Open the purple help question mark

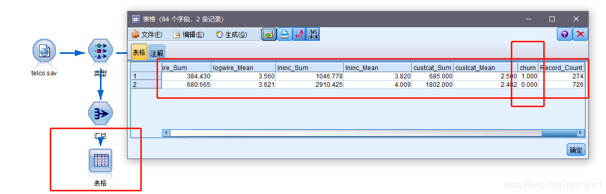pos(564,34)
